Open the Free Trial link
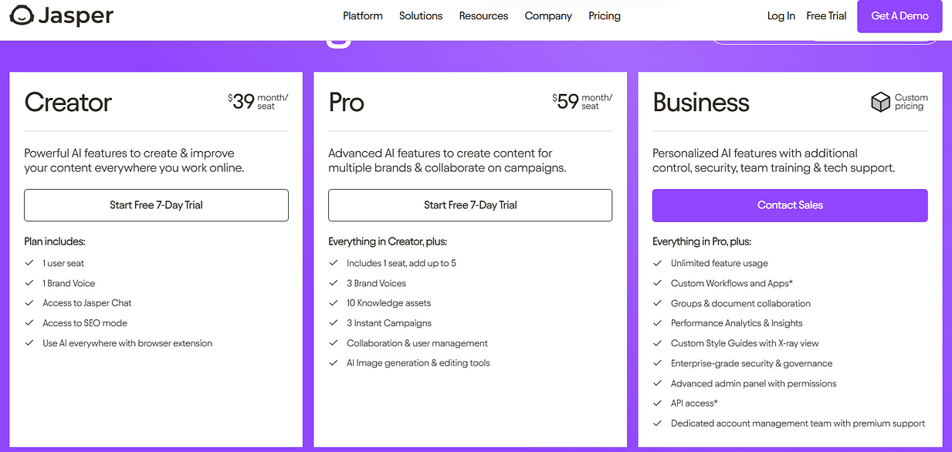The image size is (952, 452). click(826, 15)
